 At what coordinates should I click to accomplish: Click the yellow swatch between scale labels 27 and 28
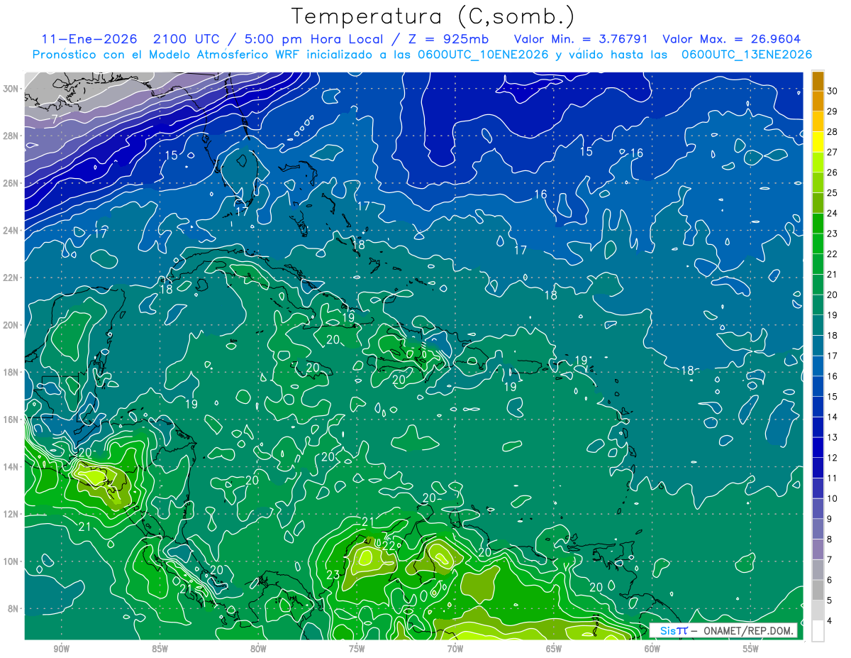(818, 141)
